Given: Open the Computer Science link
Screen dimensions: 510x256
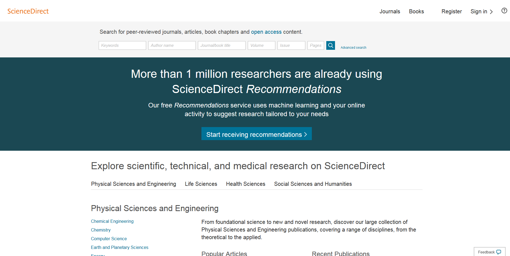Looking at the screenshot, I should pyautogui.click(x=109, y=239).
